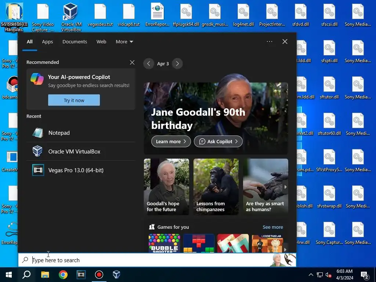Close the search panel
Image resolution: width=376 pixels, height=282 pixels.
pos(285,41)
